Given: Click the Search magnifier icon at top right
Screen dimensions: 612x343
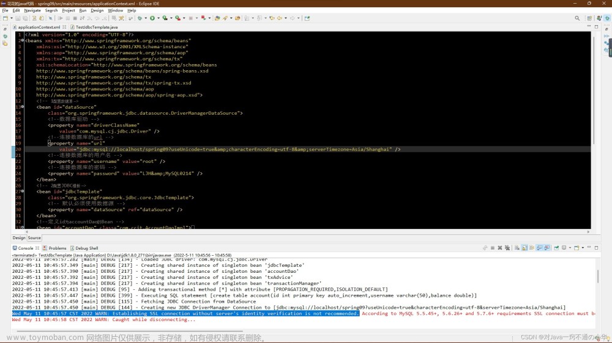Looking at the screenshot, I should 577,18.
